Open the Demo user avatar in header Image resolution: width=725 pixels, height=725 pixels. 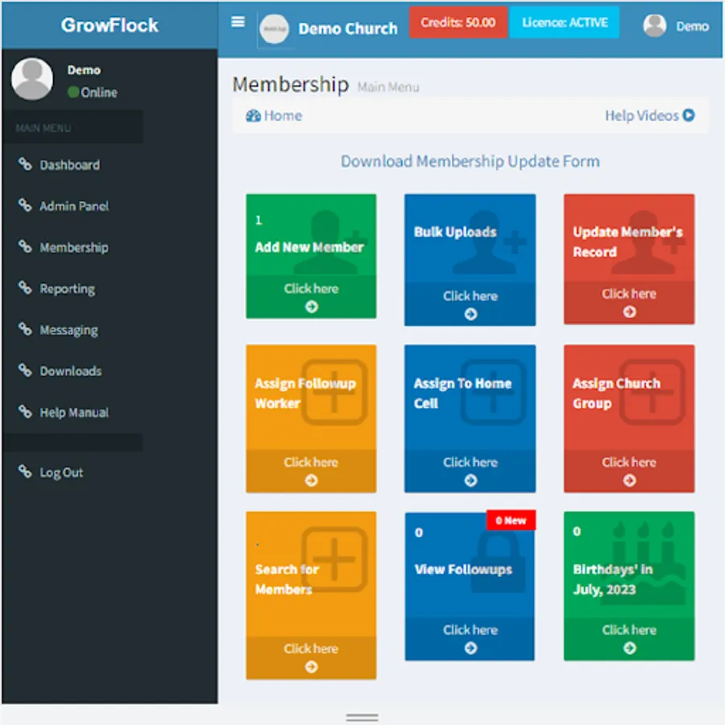tap(654, 26)
